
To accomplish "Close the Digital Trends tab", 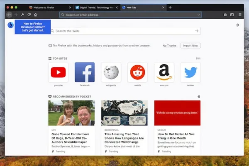I will (117, 7).
